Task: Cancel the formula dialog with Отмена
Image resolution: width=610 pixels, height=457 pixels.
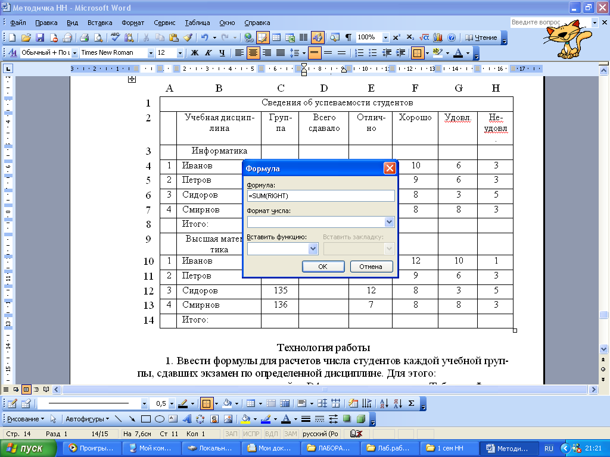Action: point(371,267)
